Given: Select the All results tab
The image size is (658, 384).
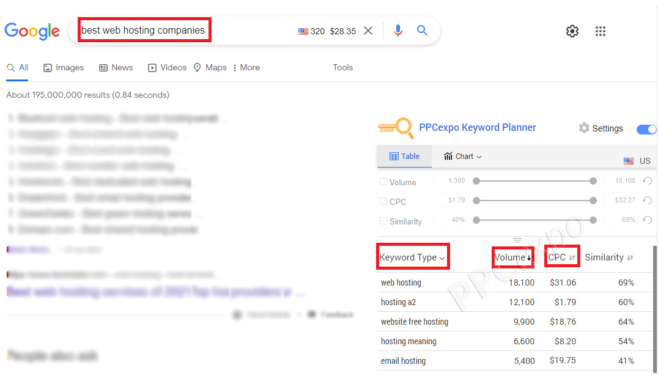Looking at the screenshot, I should click(x=18, y=68).
